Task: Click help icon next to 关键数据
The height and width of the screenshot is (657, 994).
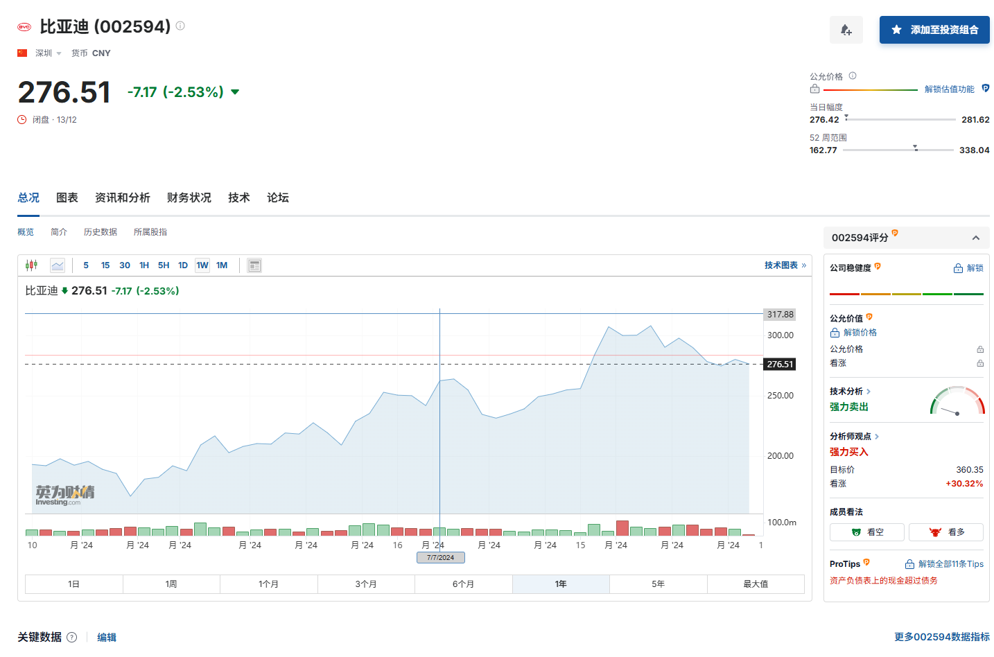Action: [72, 638]
